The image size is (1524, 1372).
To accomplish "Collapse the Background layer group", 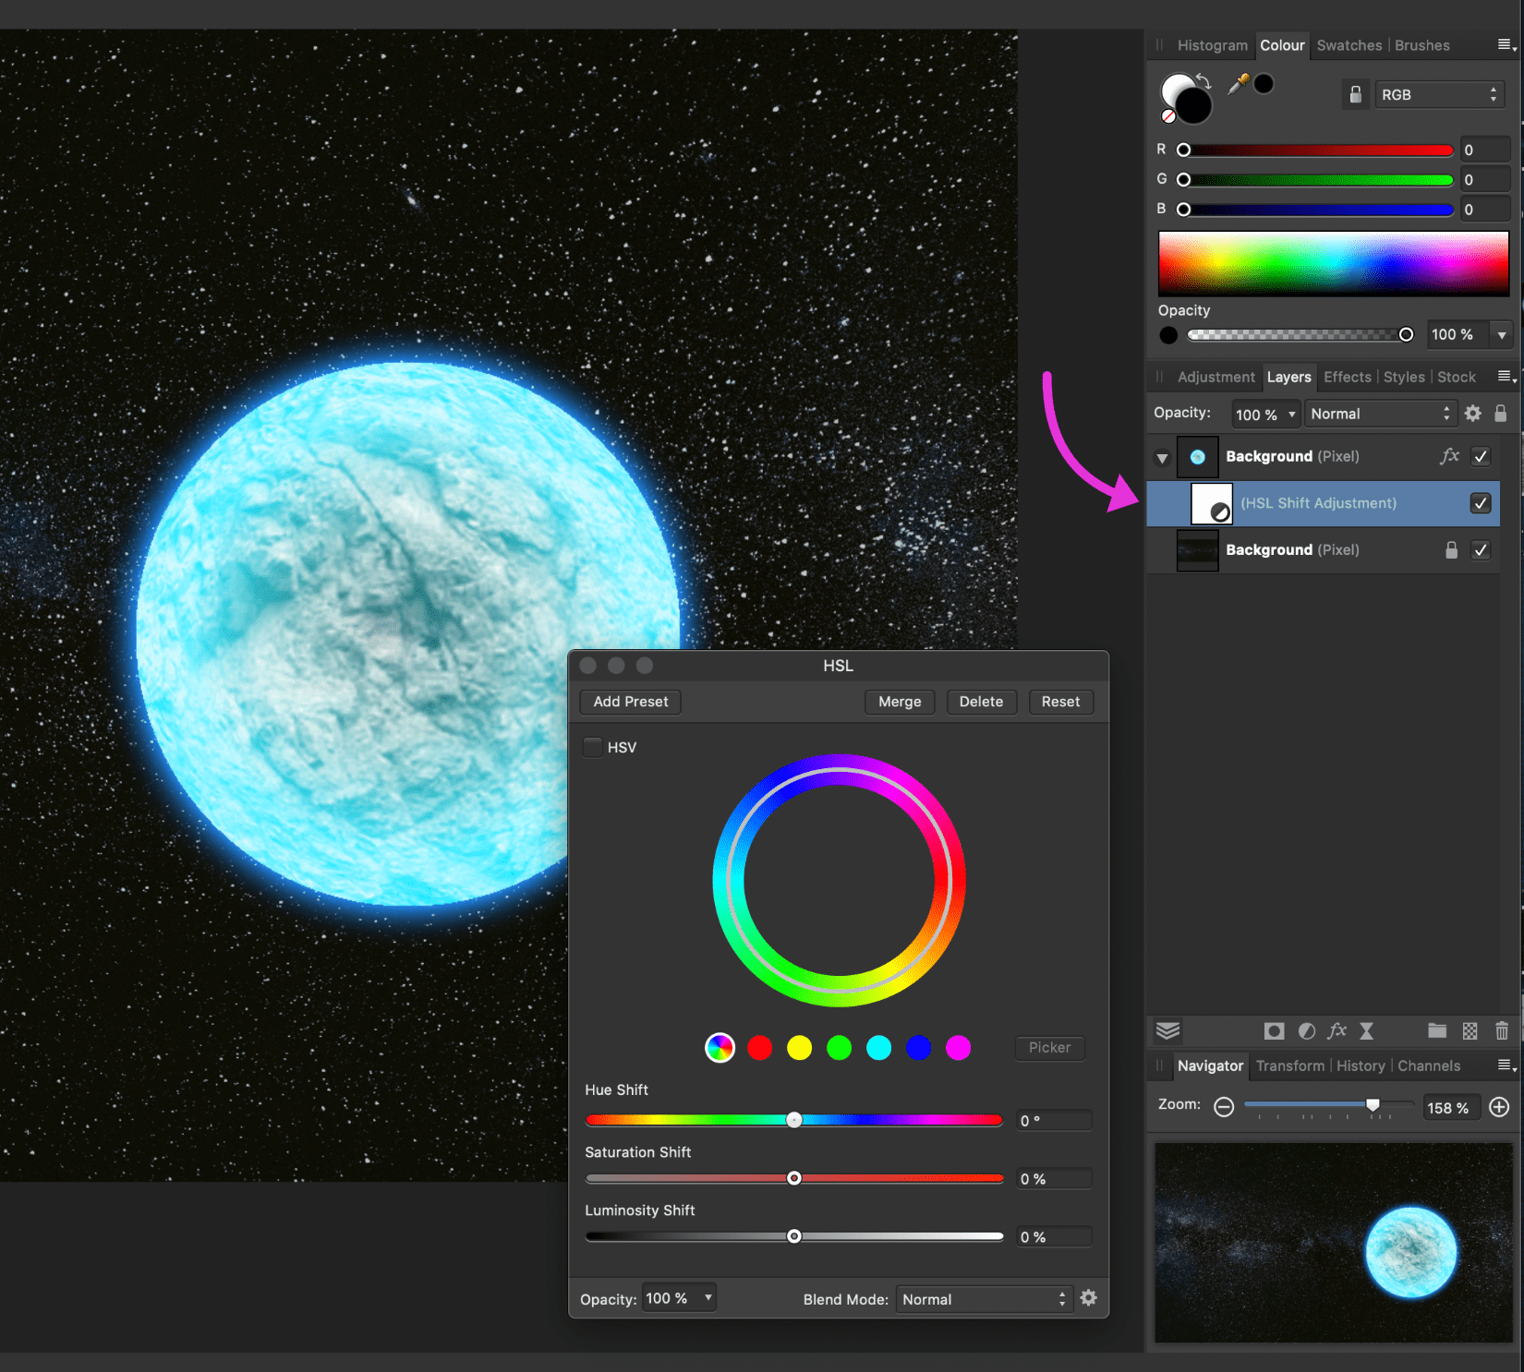I will click(1162, 458).
